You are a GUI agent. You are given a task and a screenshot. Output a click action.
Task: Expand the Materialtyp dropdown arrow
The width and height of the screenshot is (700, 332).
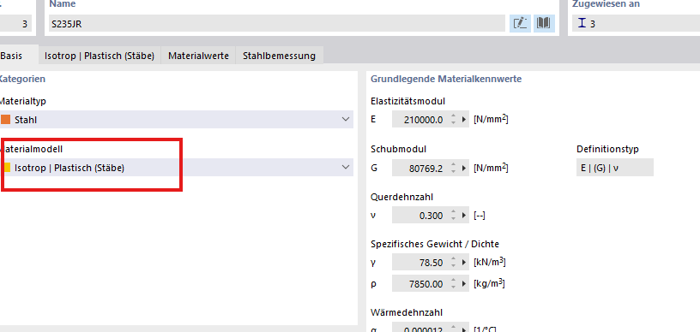click(x=345, y=119)
